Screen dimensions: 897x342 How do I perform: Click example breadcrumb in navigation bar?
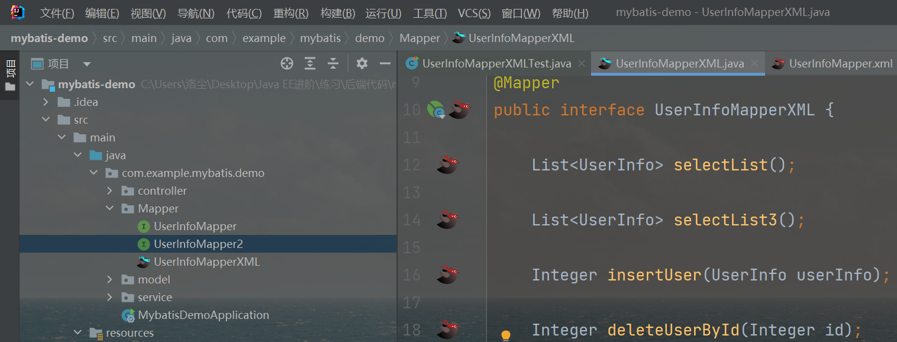coord(264,38)
